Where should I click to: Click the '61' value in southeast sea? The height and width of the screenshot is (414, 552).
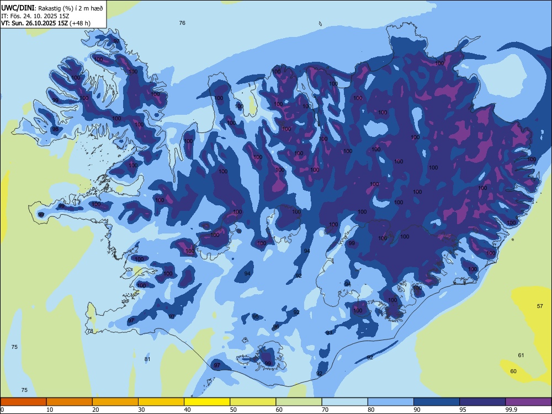coord(521,355)
